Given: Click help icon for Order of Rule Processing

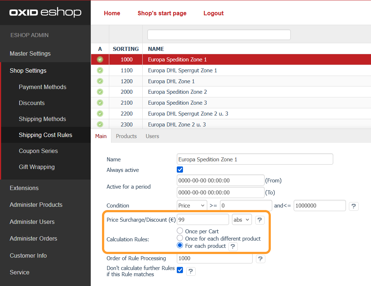Looking at the screenshot, I should [x=260, y=259].
